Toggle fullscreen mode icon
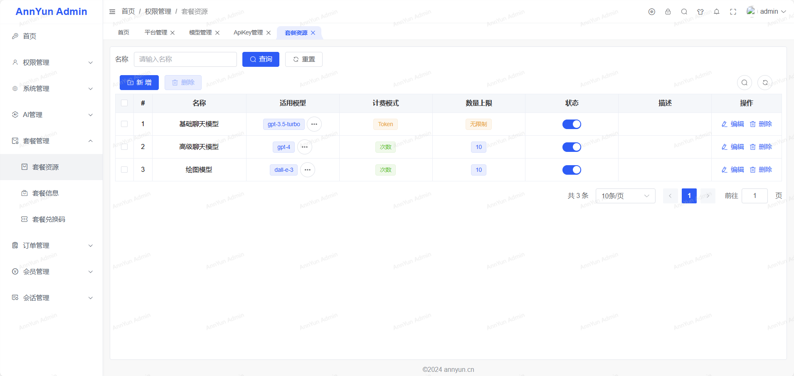The image size is (794, 376). pos(733,12)
